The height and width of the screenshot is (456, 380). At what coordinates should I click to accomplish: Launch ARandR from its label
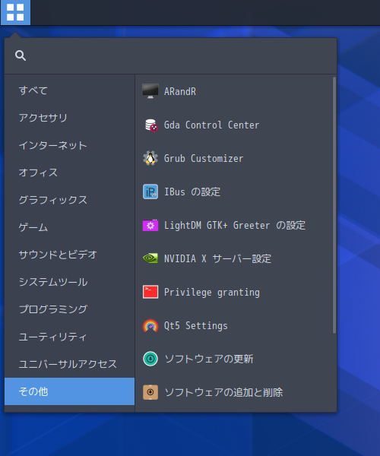(x=180, y=92)
